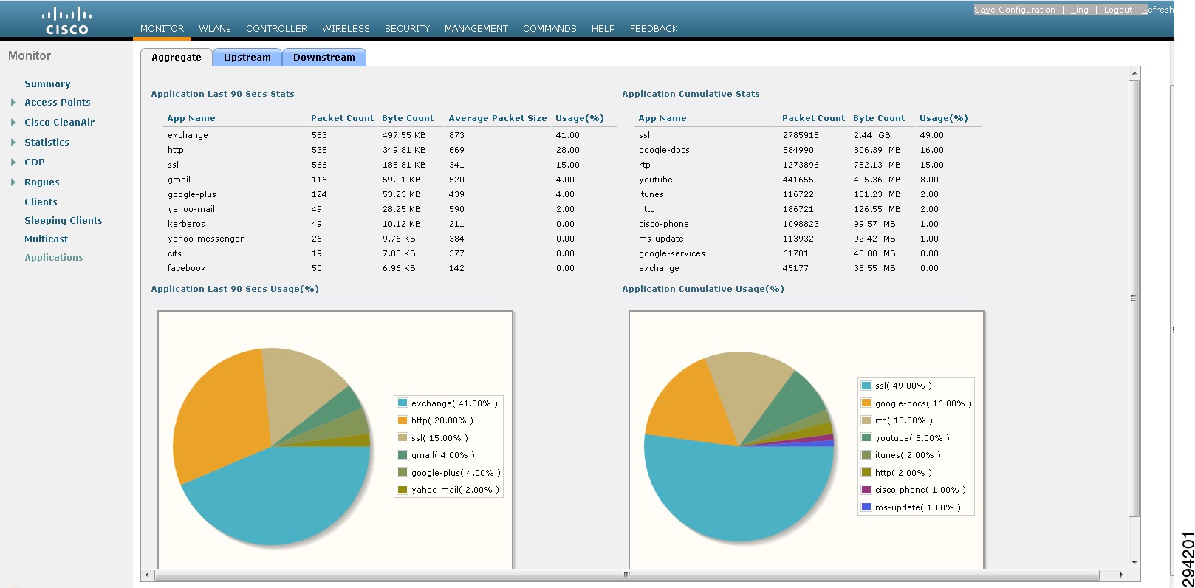The image size is (1195, 588).
Task: Open Cisco CleanAir in sidebar
Action: click(59, 123)
